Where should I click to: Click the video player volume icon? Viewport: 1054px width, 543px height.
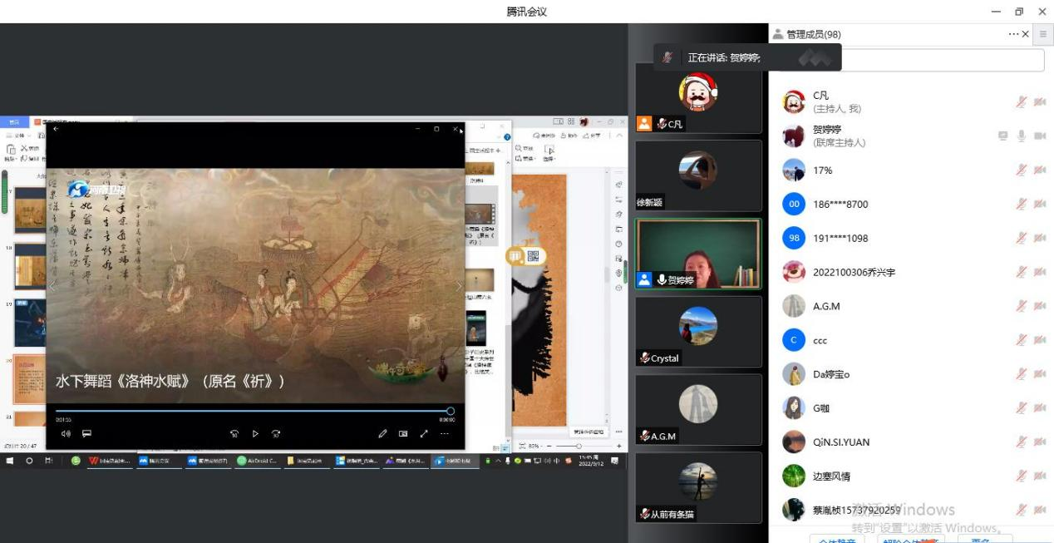pyautogui.click(x=66, y=433)
